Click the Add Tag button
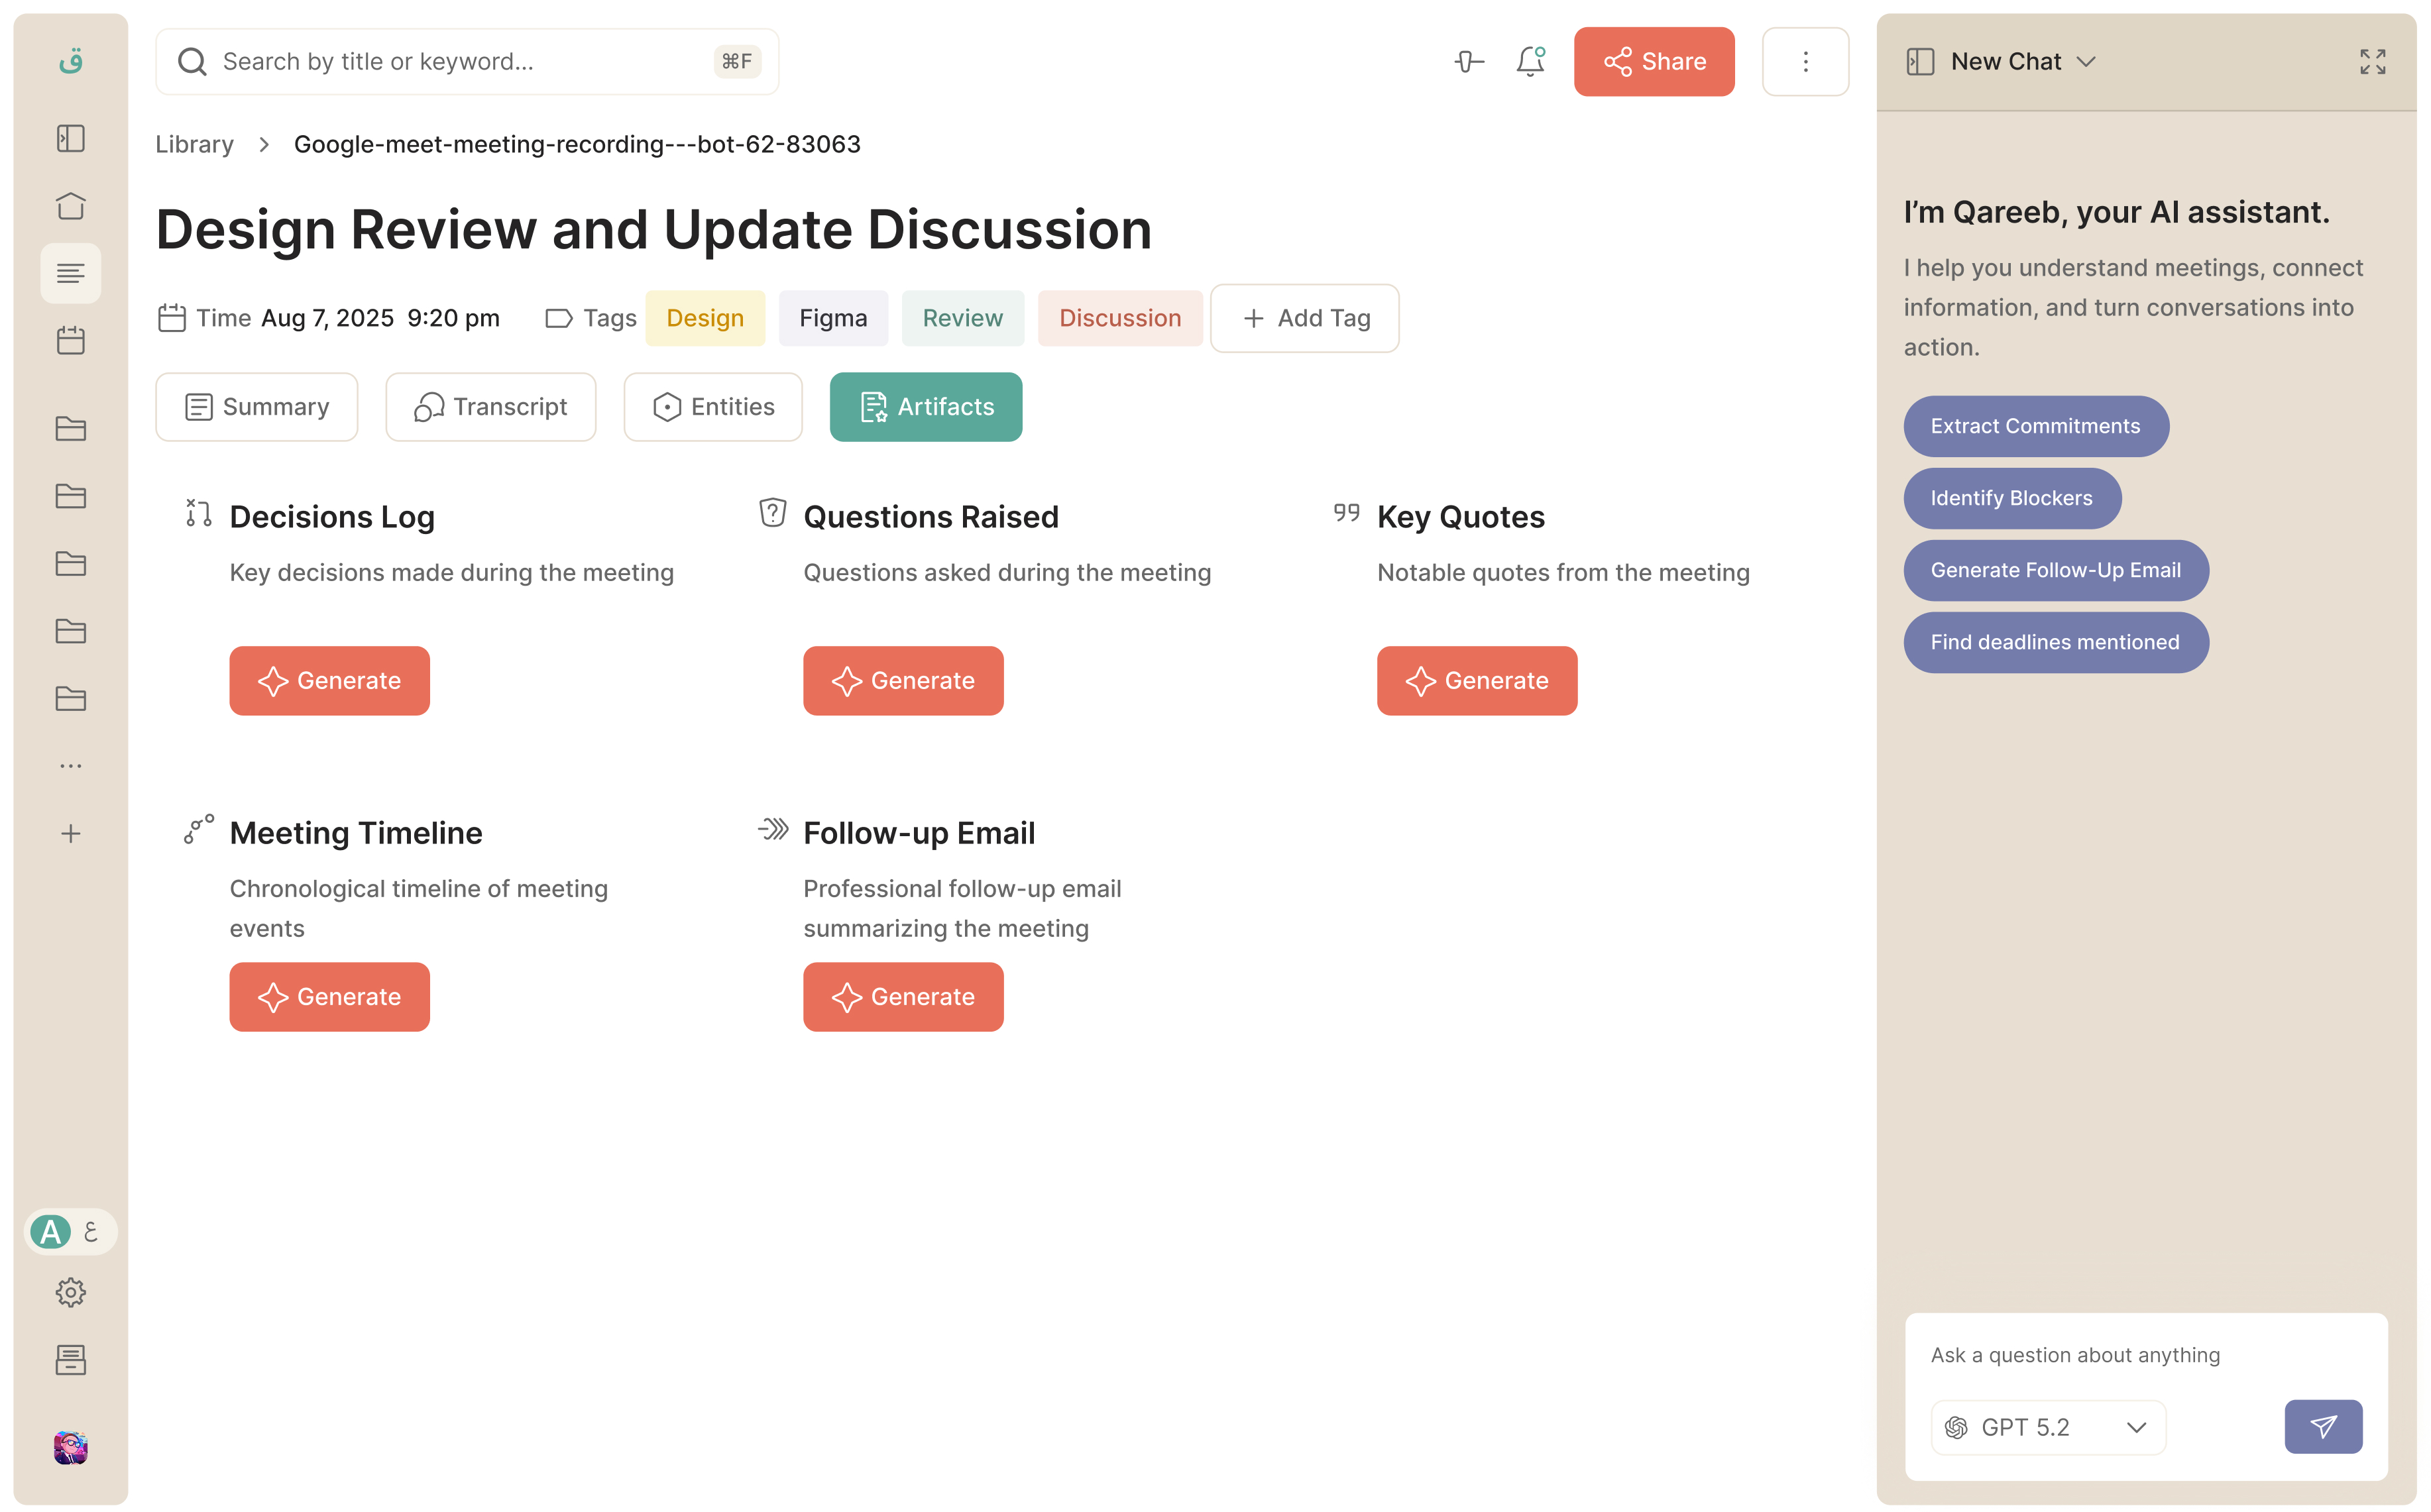This screenshot has width=2431, height=1512. [1304, 318]
